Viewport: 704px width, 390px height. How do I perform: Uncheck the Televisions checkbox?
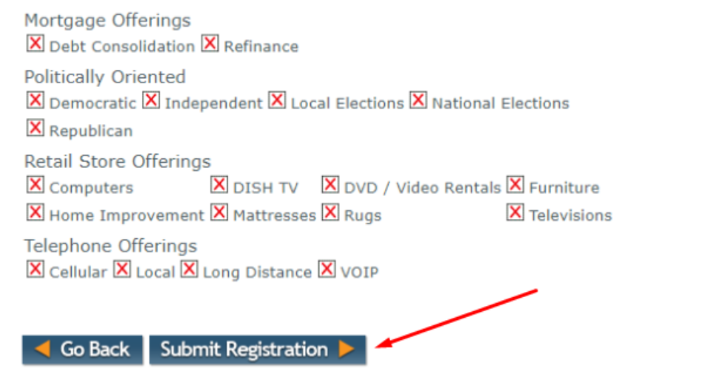(x=515, y=213)
